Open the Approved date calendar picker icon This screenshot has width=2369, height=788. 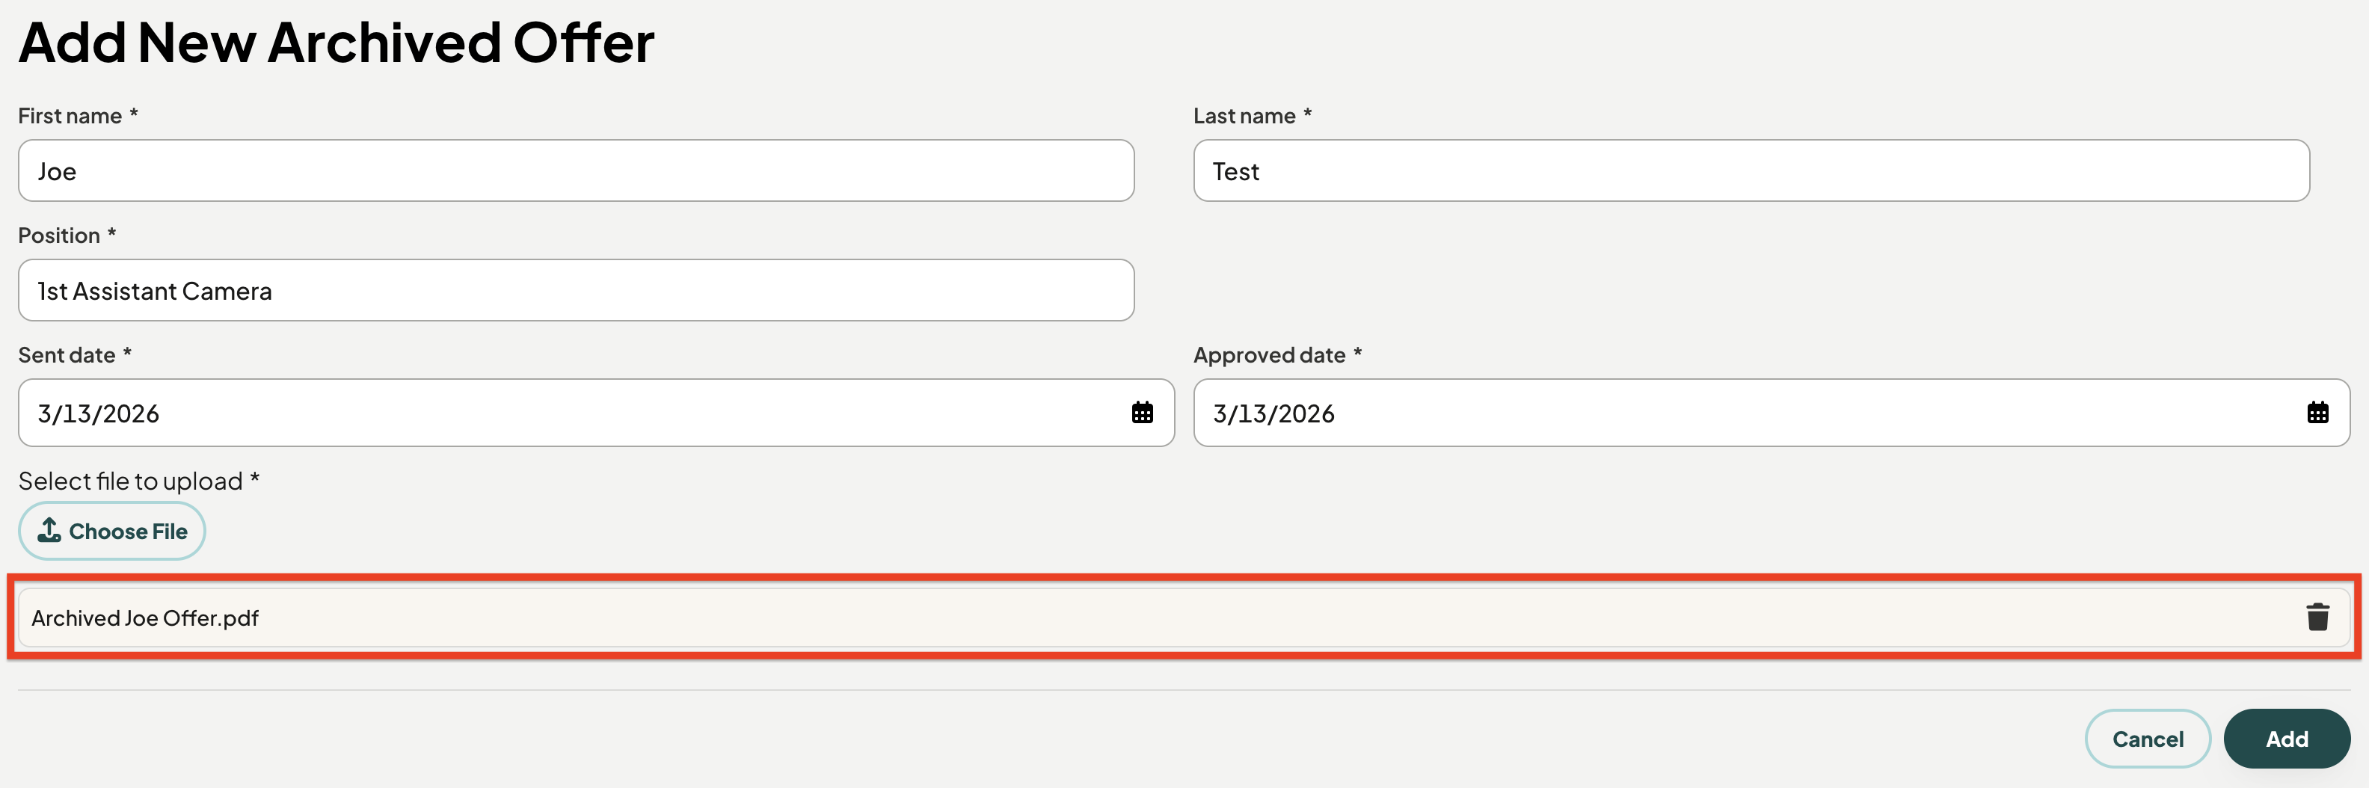pyautogui.click(x=2317, y=413)
